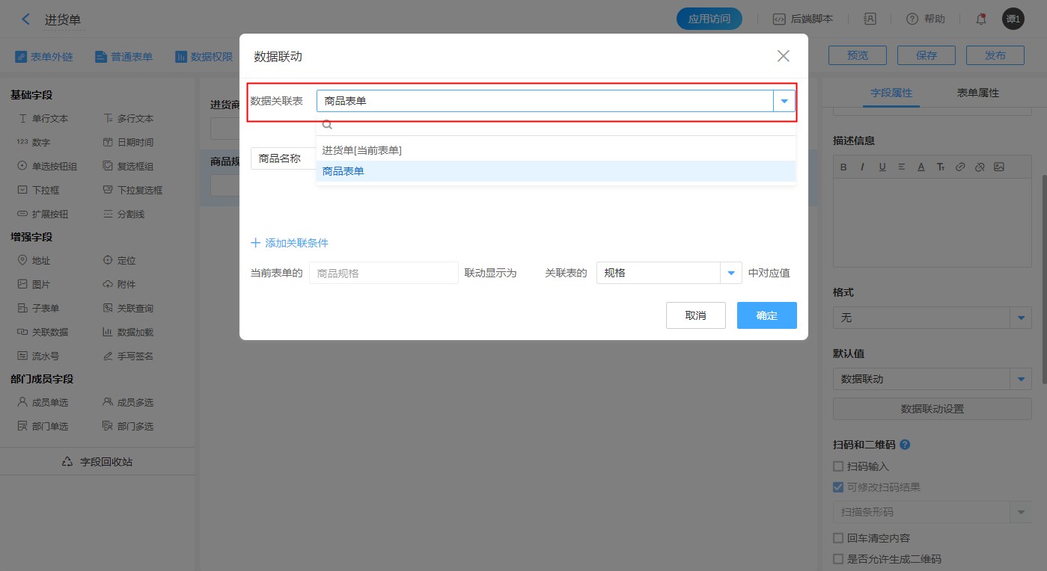Collapse the 数据关联表 dropdown arrow

click(x=784, y=101)
